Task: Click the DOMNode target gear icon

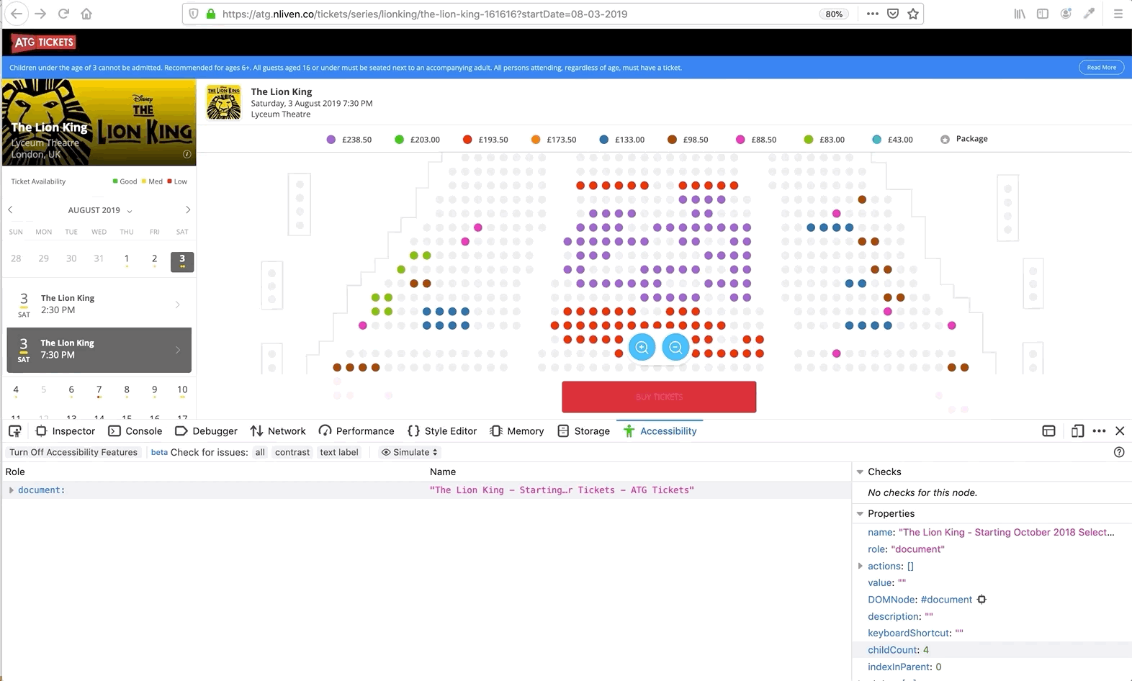Action: point(981,600)
